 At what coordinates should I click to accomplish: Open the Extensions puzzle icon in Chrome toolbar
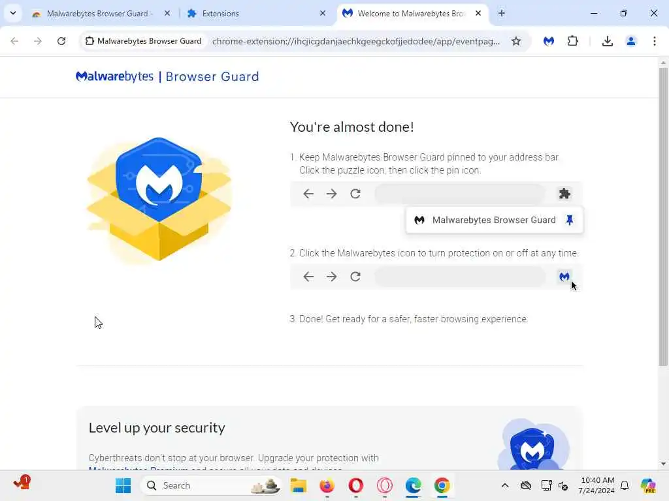click(x=572, y=41)
